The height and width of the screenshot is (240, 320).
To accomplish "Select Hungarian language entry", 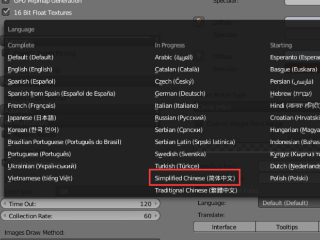I will (295, 130).
